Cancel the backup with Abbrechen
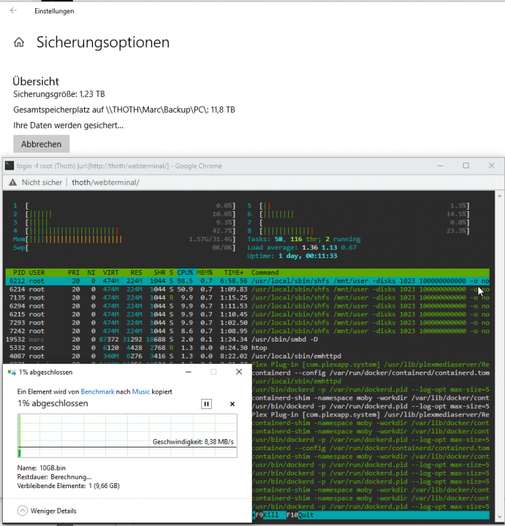Viewport: 505px width, 526px height. point(41,144)
